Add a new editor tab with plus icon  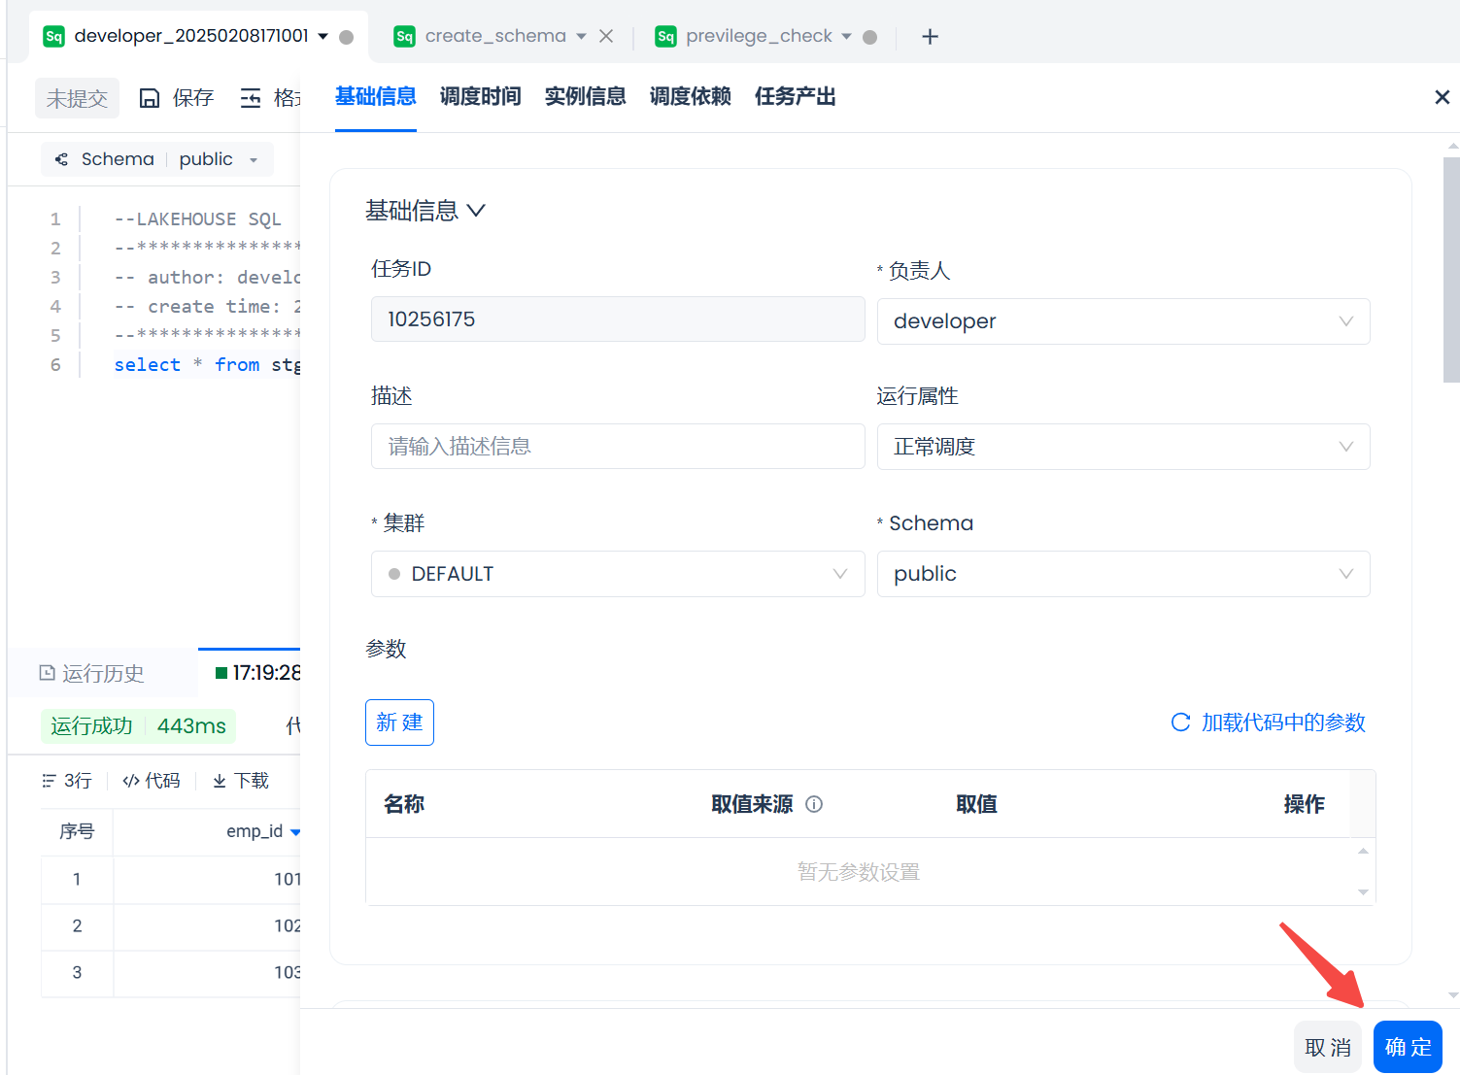click(930, 37)
